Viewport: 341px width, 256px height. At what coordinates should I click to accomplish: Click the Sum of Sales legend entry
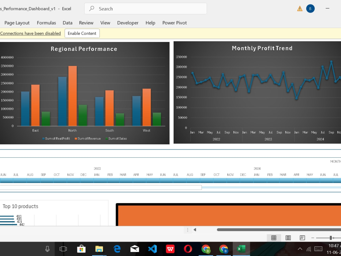[116, 139]
